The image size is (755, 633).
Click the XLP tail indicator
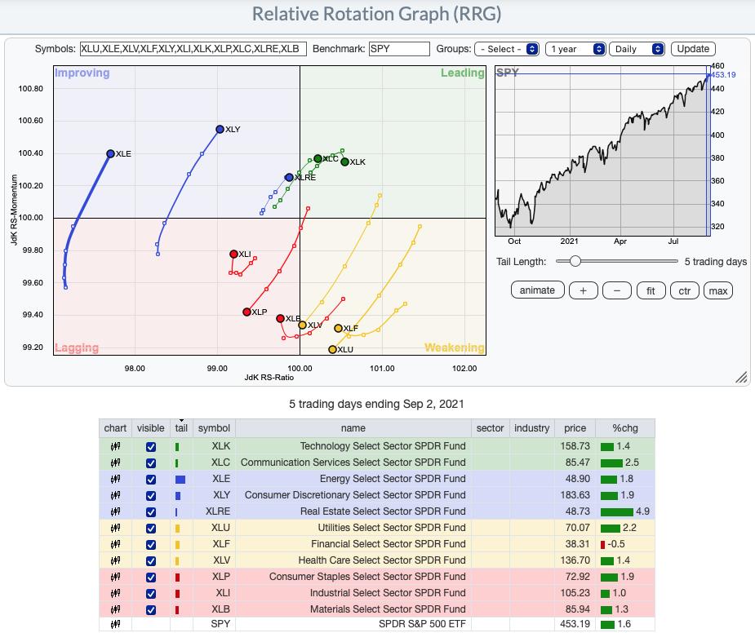coord(178,578)
